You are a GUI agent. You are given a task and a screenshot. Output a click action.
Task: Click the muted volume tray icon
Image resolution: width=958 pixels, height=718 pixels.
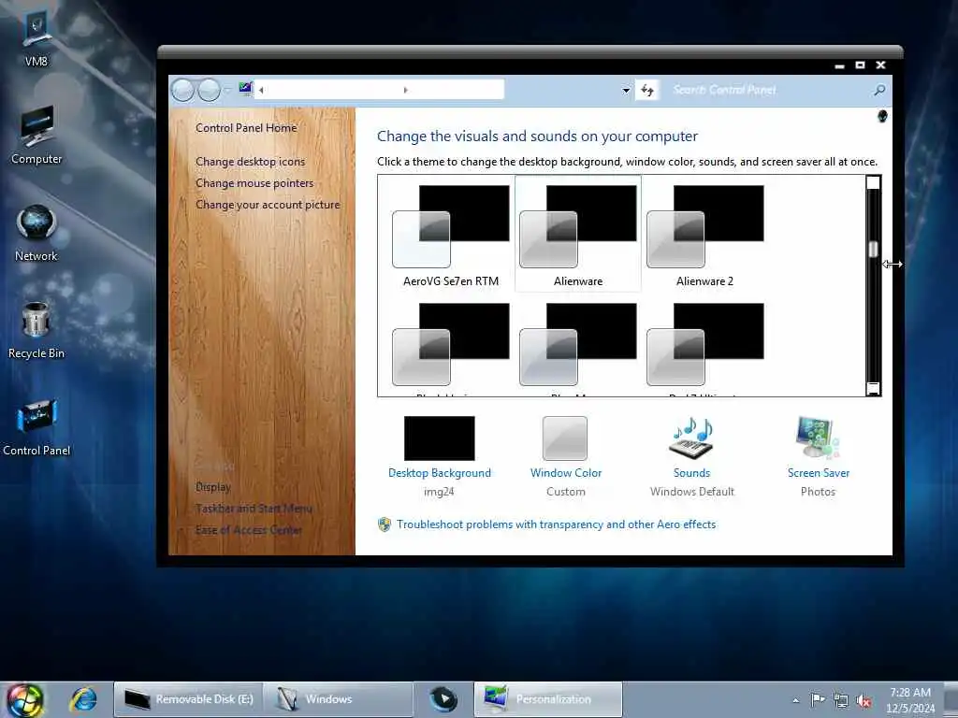coord(864,701)
